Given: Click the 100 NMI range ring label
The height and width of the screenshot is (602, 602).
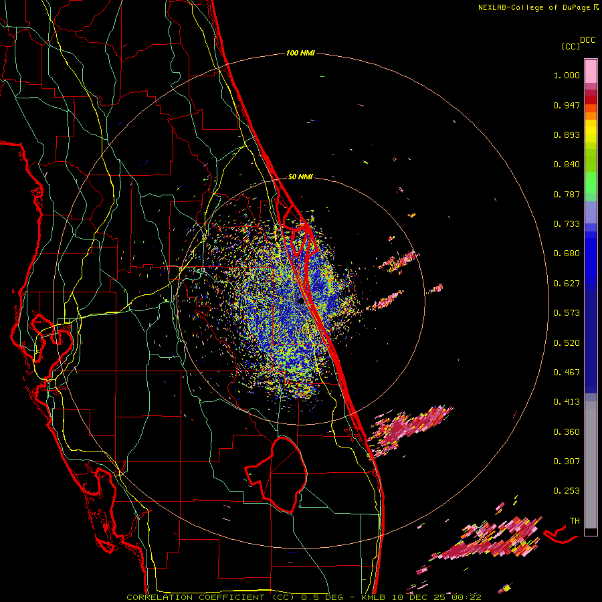Looking at the screenshot, I should 300,53.
